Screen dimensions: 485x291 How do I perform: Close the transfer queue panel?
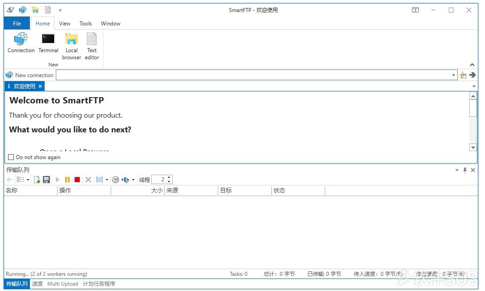pos(473,170)
